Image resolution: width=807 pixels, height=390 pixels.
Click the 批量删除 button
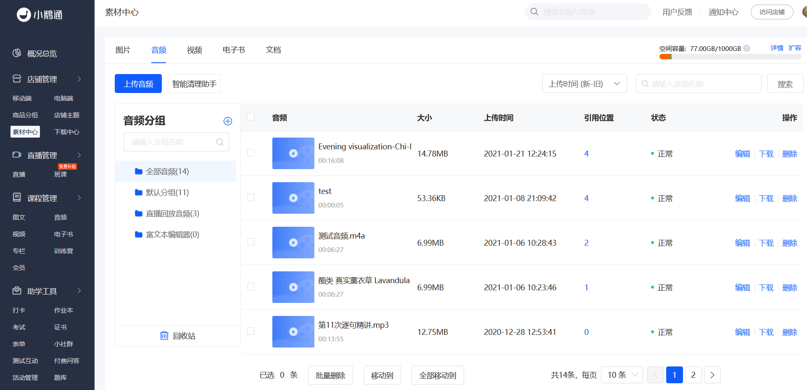point(330,375)
